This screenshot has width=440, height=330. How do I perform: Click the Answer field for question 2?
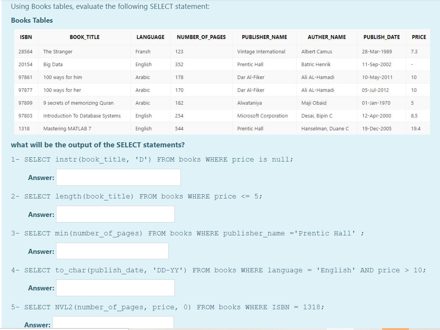[115, 214]
